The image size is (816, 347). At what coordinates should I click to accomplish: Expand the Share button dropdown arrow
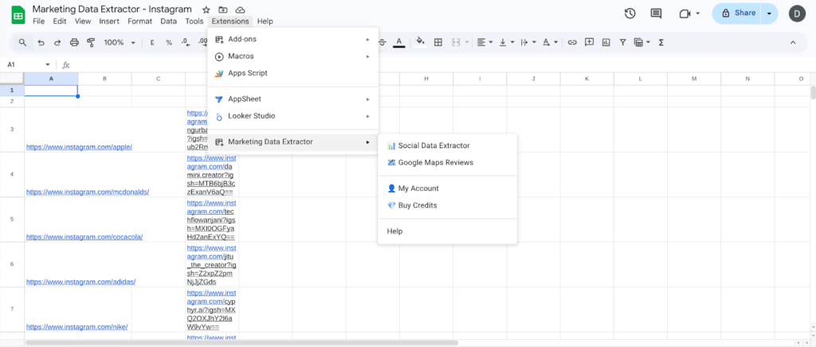[x=769, y=14]
